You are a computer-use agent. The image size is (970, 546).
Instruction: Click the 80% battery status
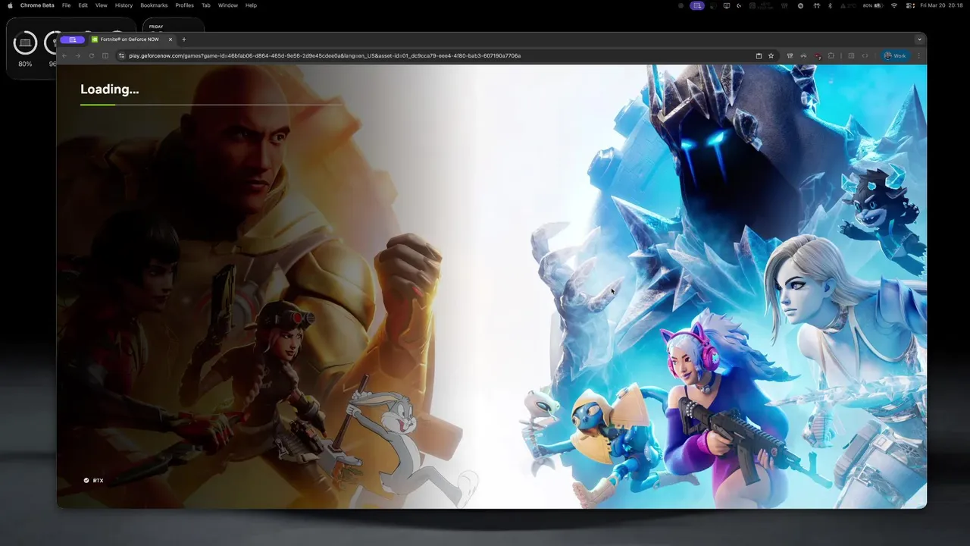[x=873, y=5]
